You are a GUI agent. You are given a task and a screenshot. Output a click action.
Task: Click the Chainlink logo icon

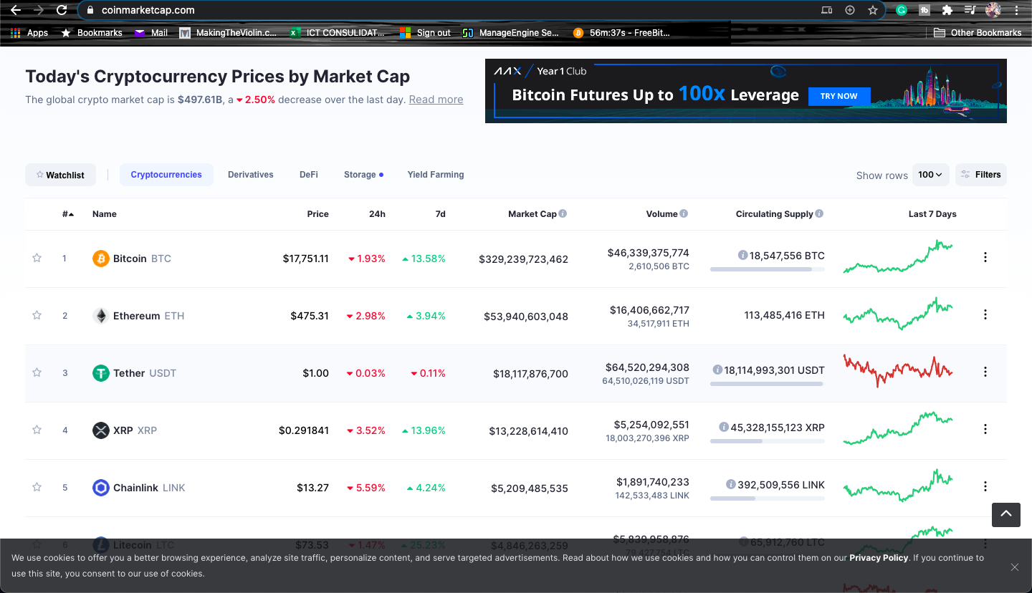101,488
